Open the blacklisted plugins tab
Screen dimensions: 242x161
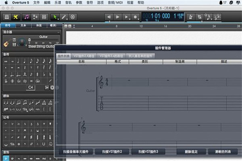[140, 56]
